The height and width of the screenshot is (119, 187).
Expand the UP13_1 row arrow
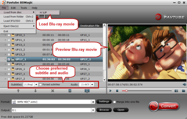tap(5, 45)
